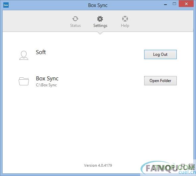Switch to the Settings tab label
The height and width of the screenshot is (176, 196).
100,26
